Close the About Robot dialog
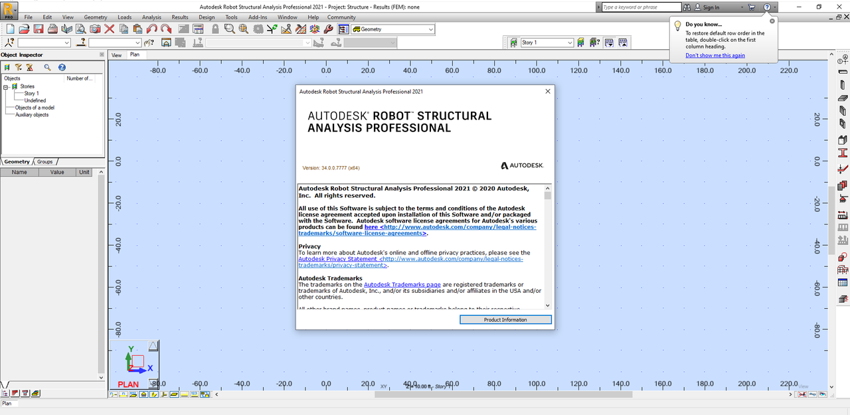Image resolution: width=850 pixels, height=415 pixels. (548, 92)
